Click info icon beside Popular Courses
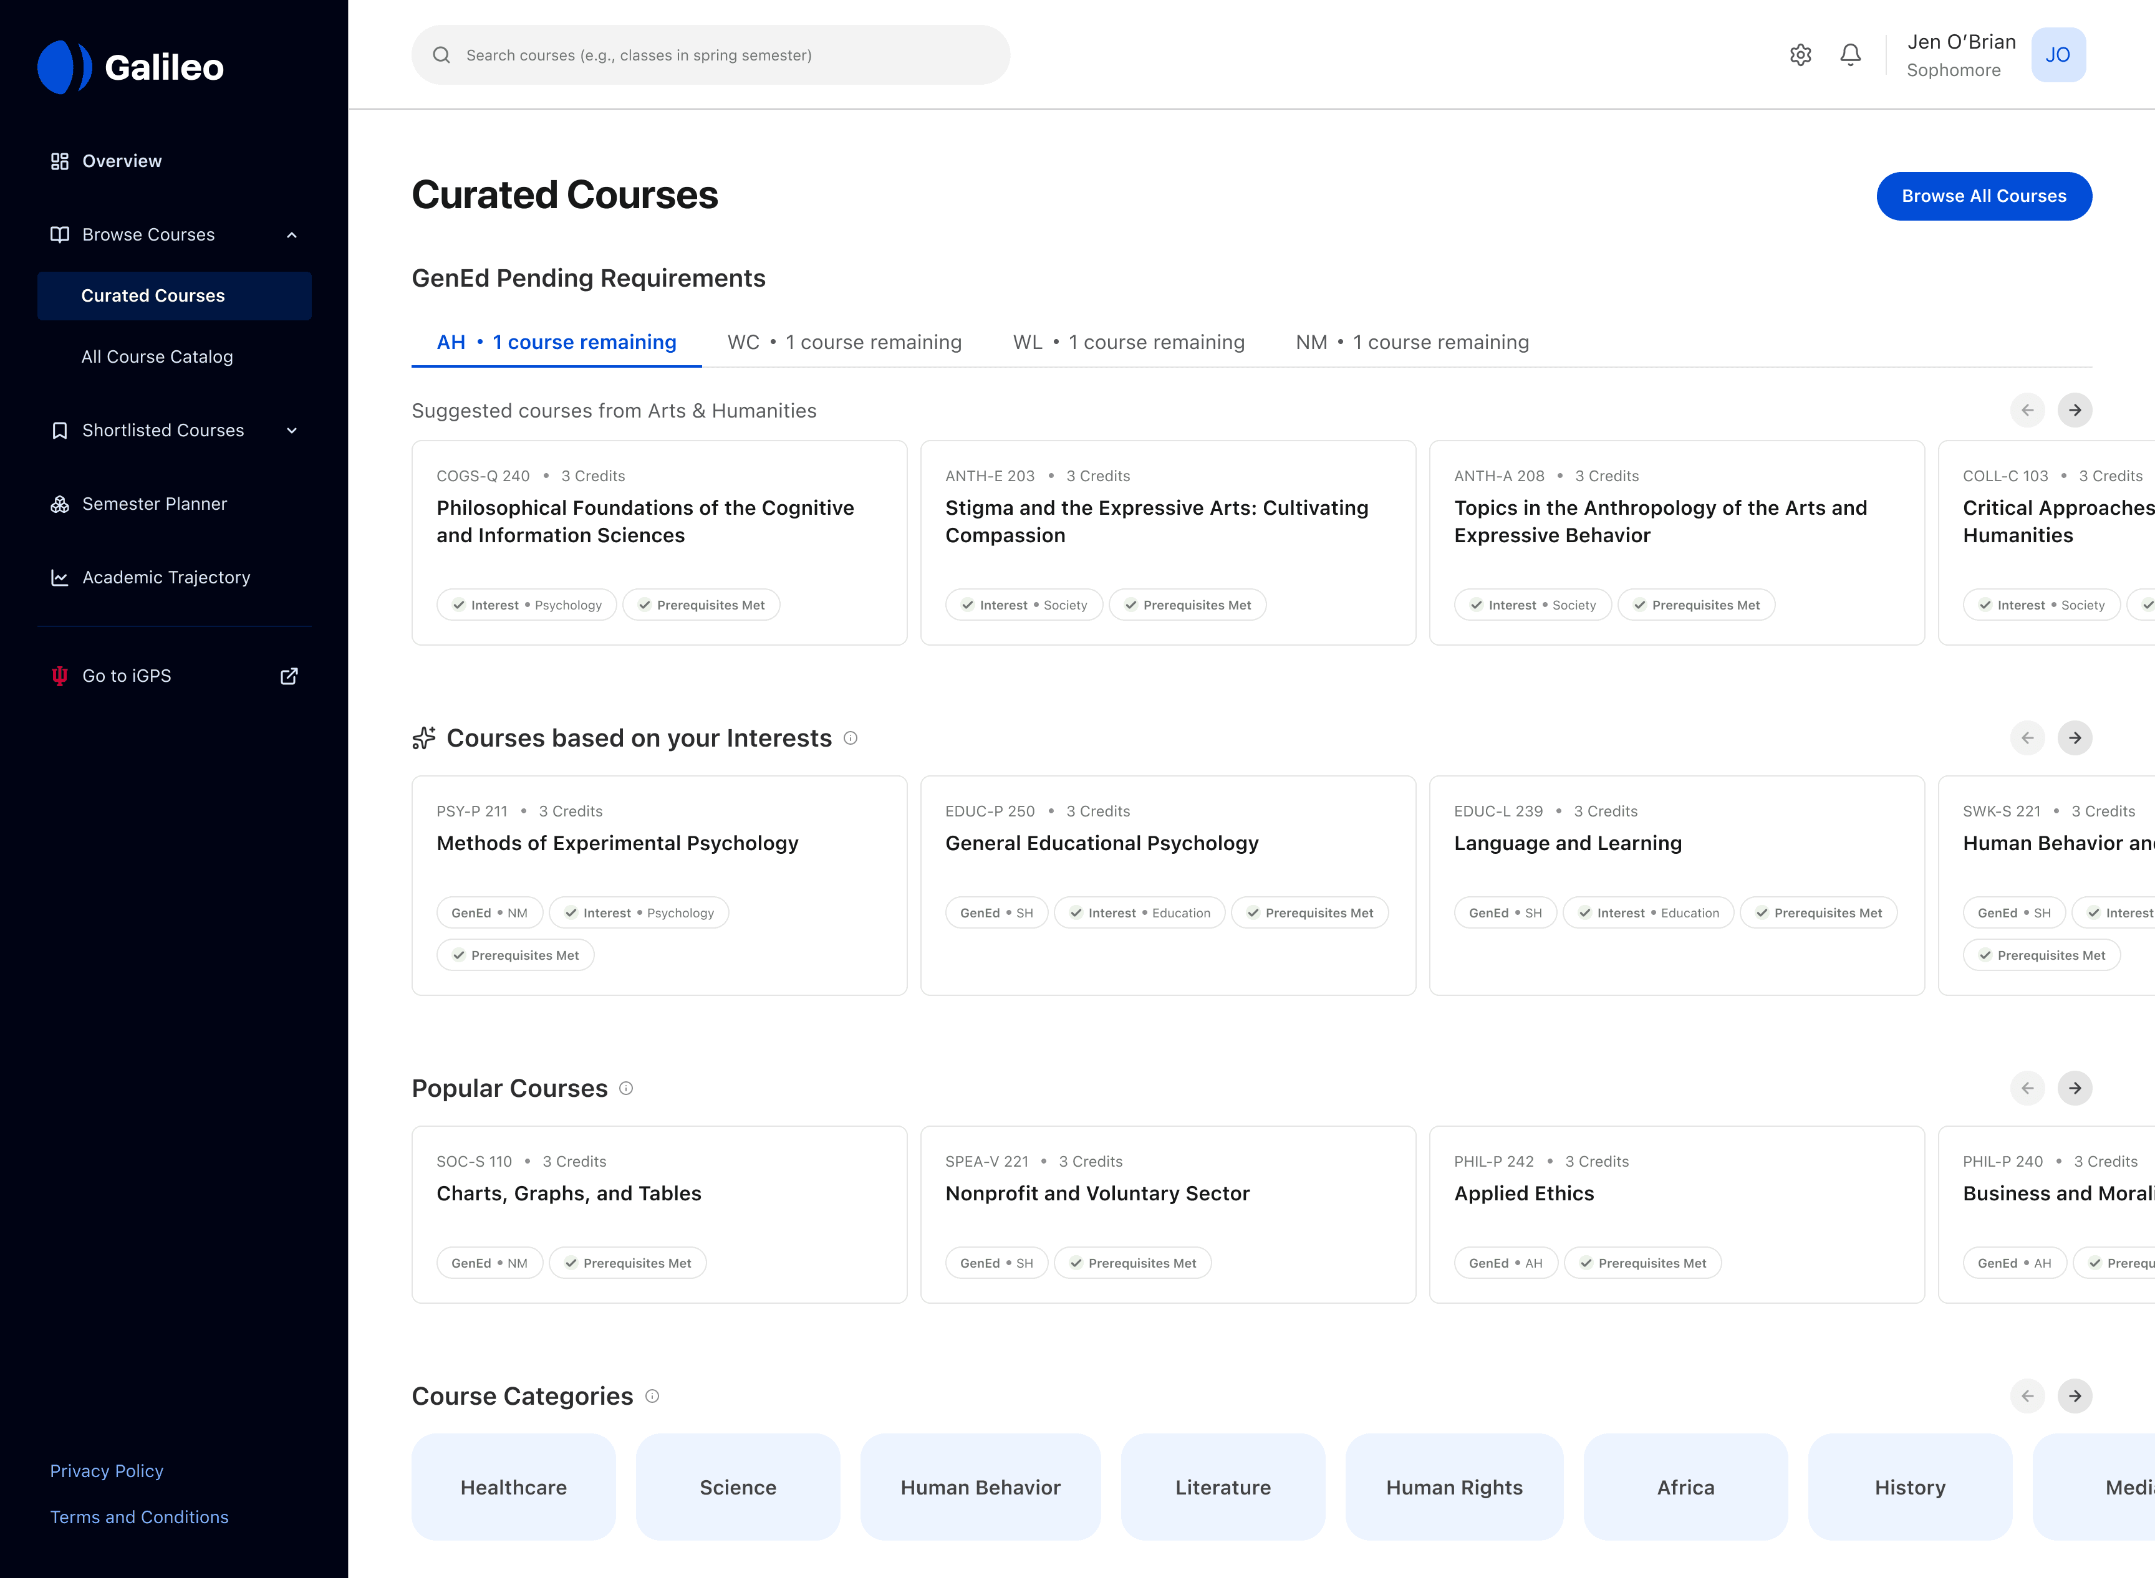Image resolution: width=2155 pixels, height=1578 pixels. tap(626, 1088)
